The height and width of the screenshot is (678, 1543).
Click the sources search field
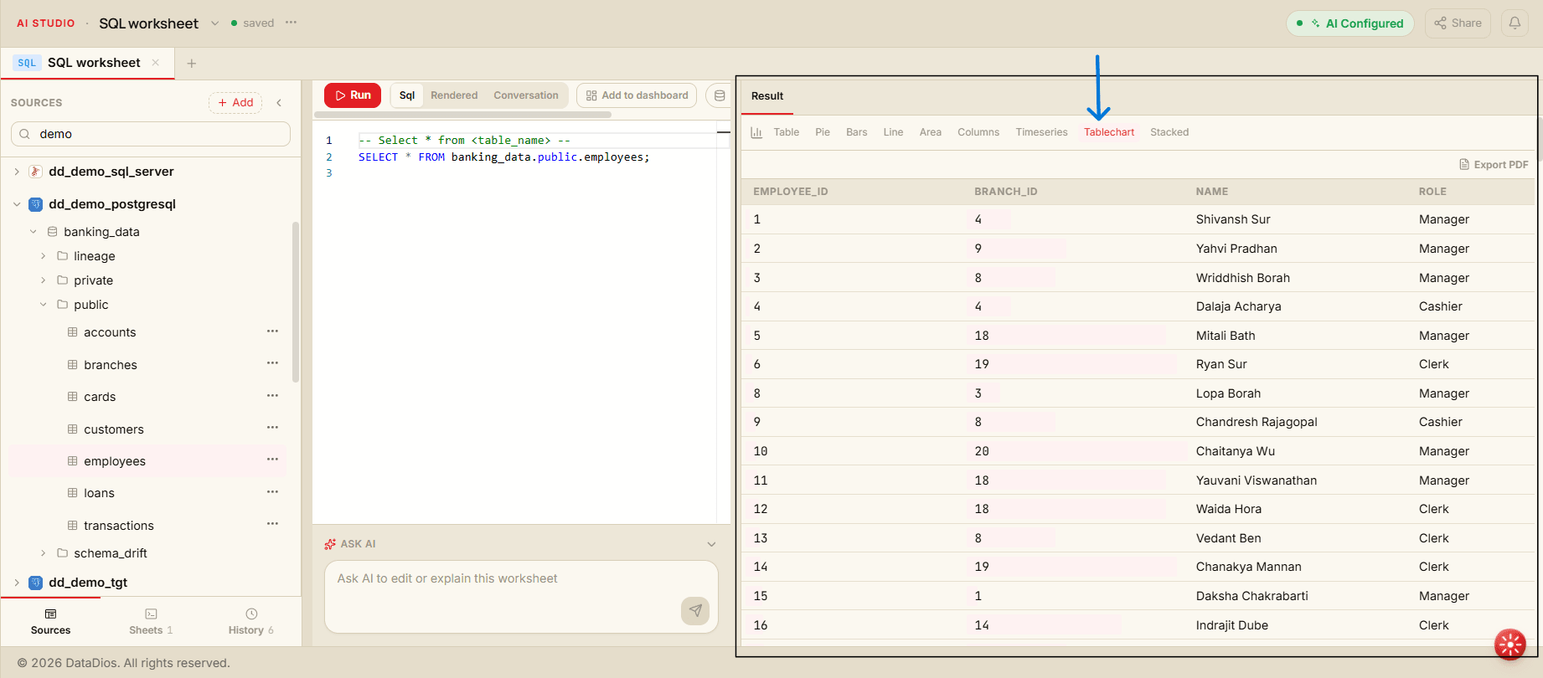pos(151,134)
